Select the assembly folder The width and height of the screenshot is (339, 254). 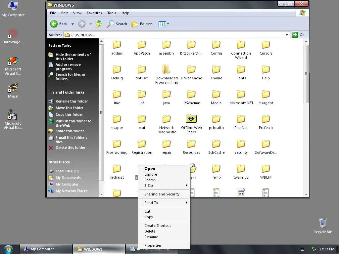click(167, 48)
